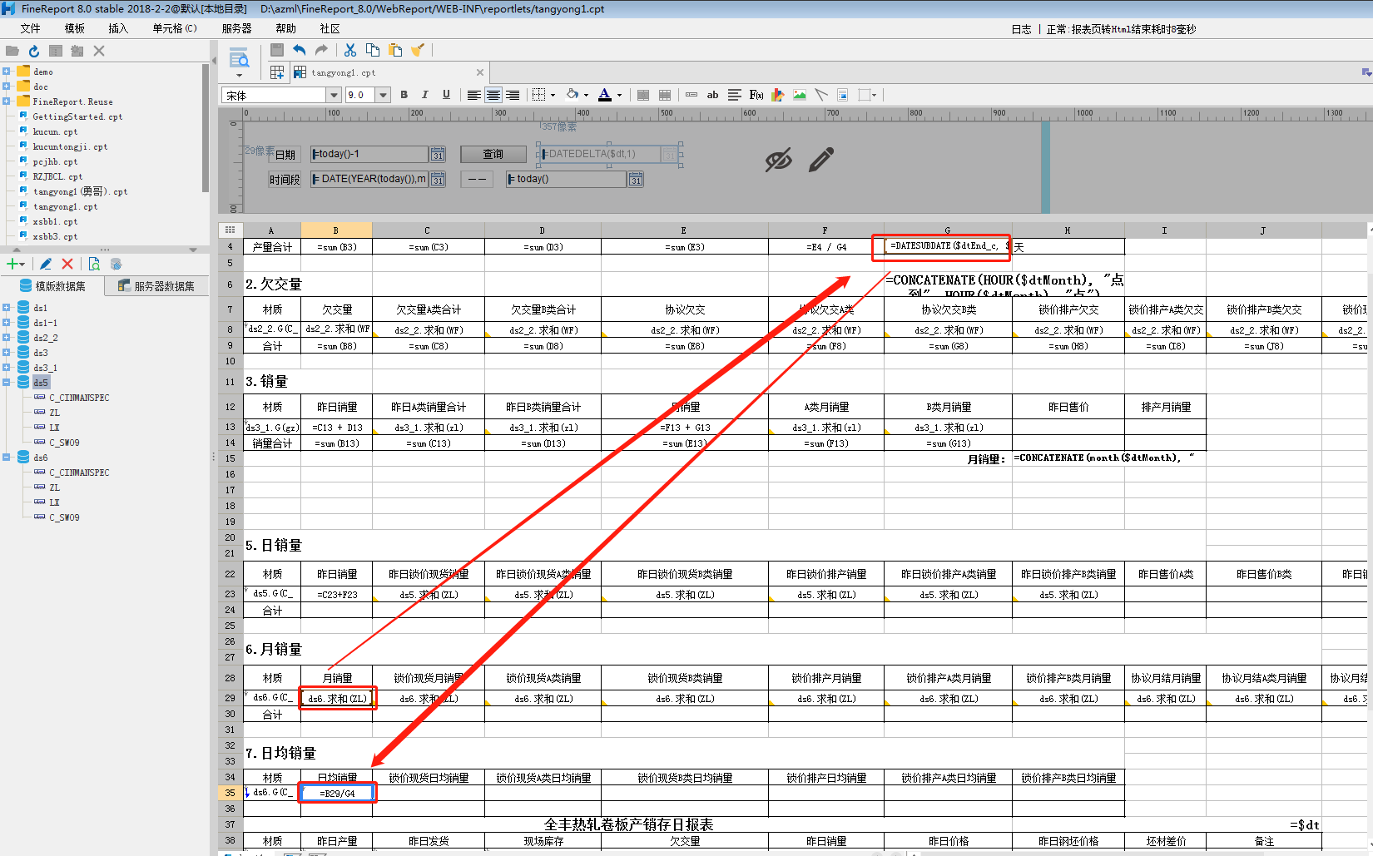Open the font size dropdown
Screen dimensions: 1373x856
[x=384, y=95]
